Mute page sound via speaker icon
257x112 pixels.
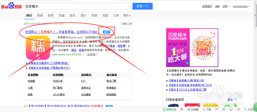(x=238, y=109)
